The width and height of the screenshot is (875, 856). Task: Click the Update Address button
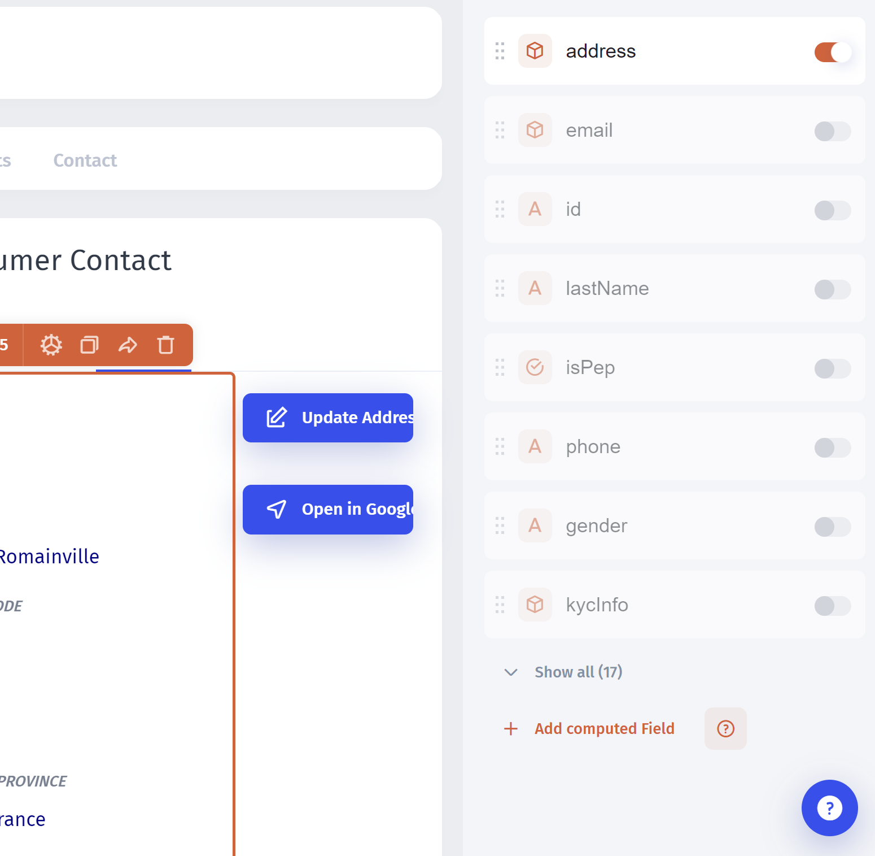point(328,418)
